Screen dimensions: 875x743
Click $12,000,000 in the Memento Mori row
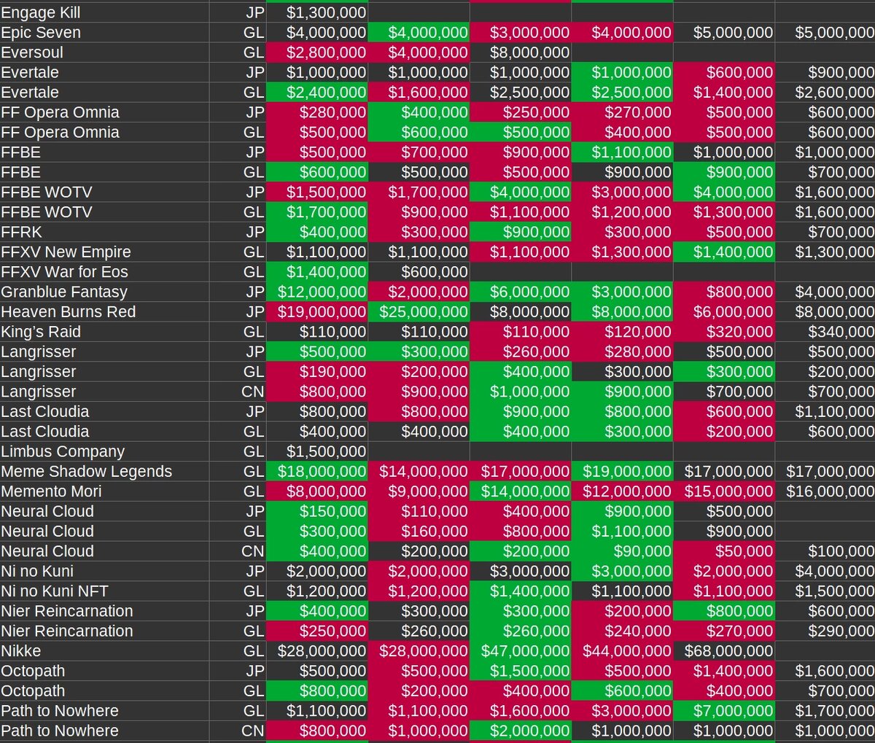pyautogui.click(x=622, y=491)
